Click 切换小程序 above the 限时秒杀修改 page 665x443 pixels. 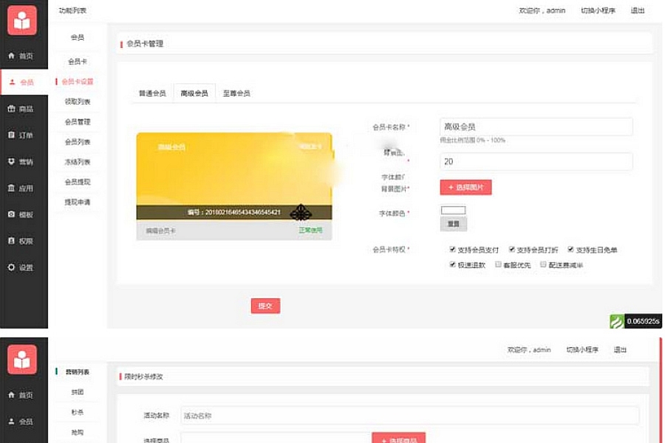pos(582,350)
